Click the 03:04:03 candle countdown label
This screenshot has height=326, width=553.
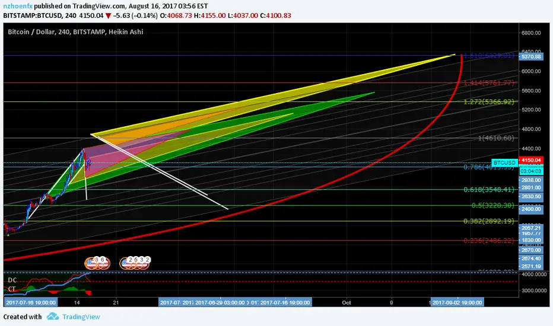pos(531,171)
